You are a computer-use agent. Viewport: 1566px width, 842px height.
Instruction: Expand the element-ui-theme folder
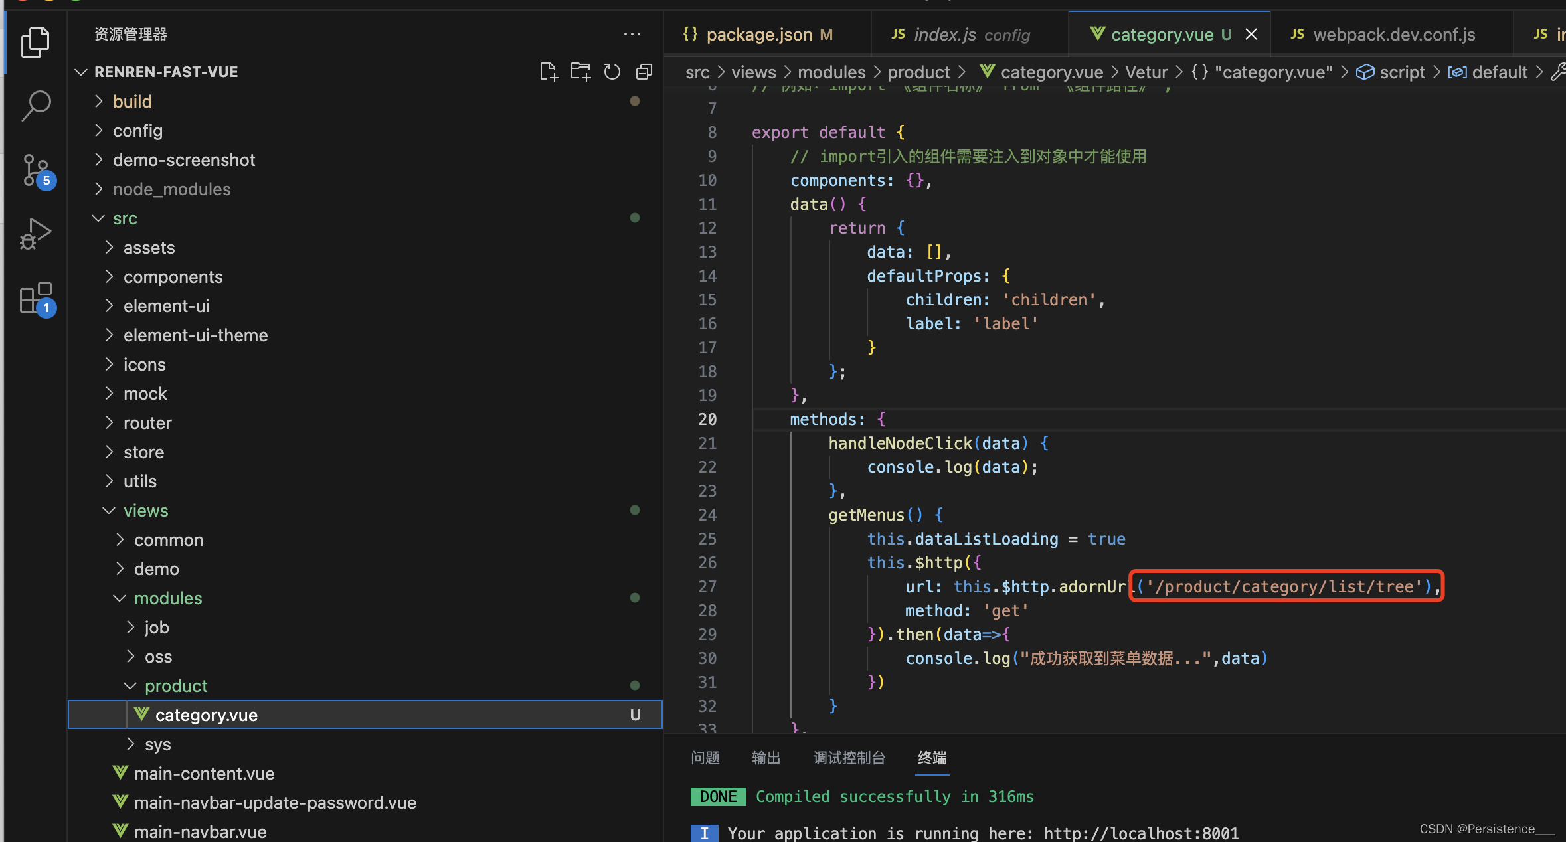365,335
